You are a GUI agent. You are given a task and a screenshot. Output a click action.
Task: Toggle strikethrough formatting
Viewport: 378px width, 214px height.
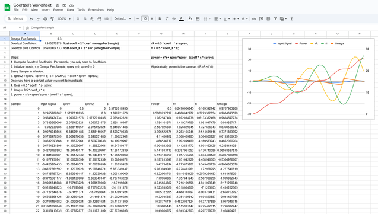click(x=174, y=19)
